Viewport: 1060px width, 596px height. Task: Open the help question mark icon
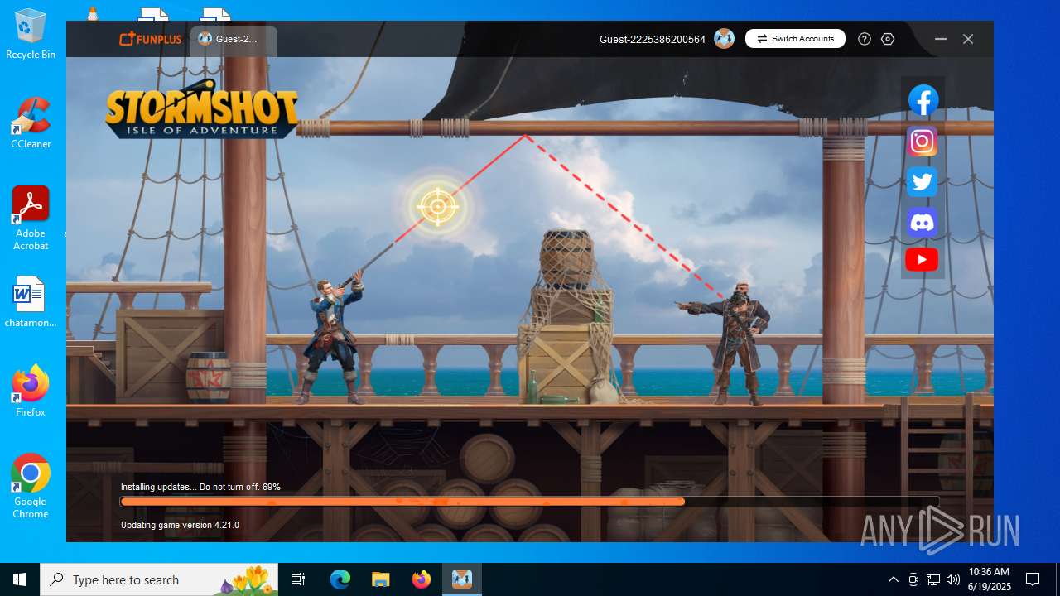865,39
